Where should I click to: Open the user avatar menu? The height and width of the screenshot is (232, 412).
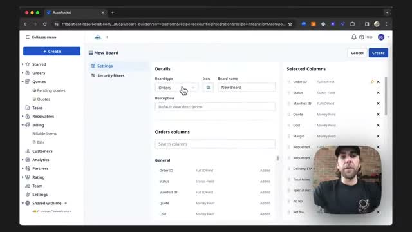381,37
